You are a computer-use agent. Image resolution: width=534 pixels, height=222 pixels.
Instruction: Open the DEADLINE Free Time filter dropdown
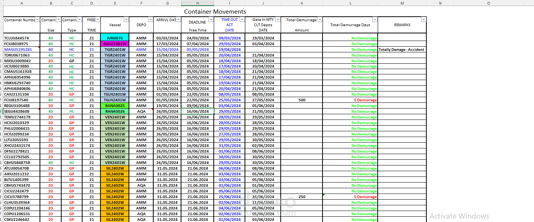click(211, 19)
